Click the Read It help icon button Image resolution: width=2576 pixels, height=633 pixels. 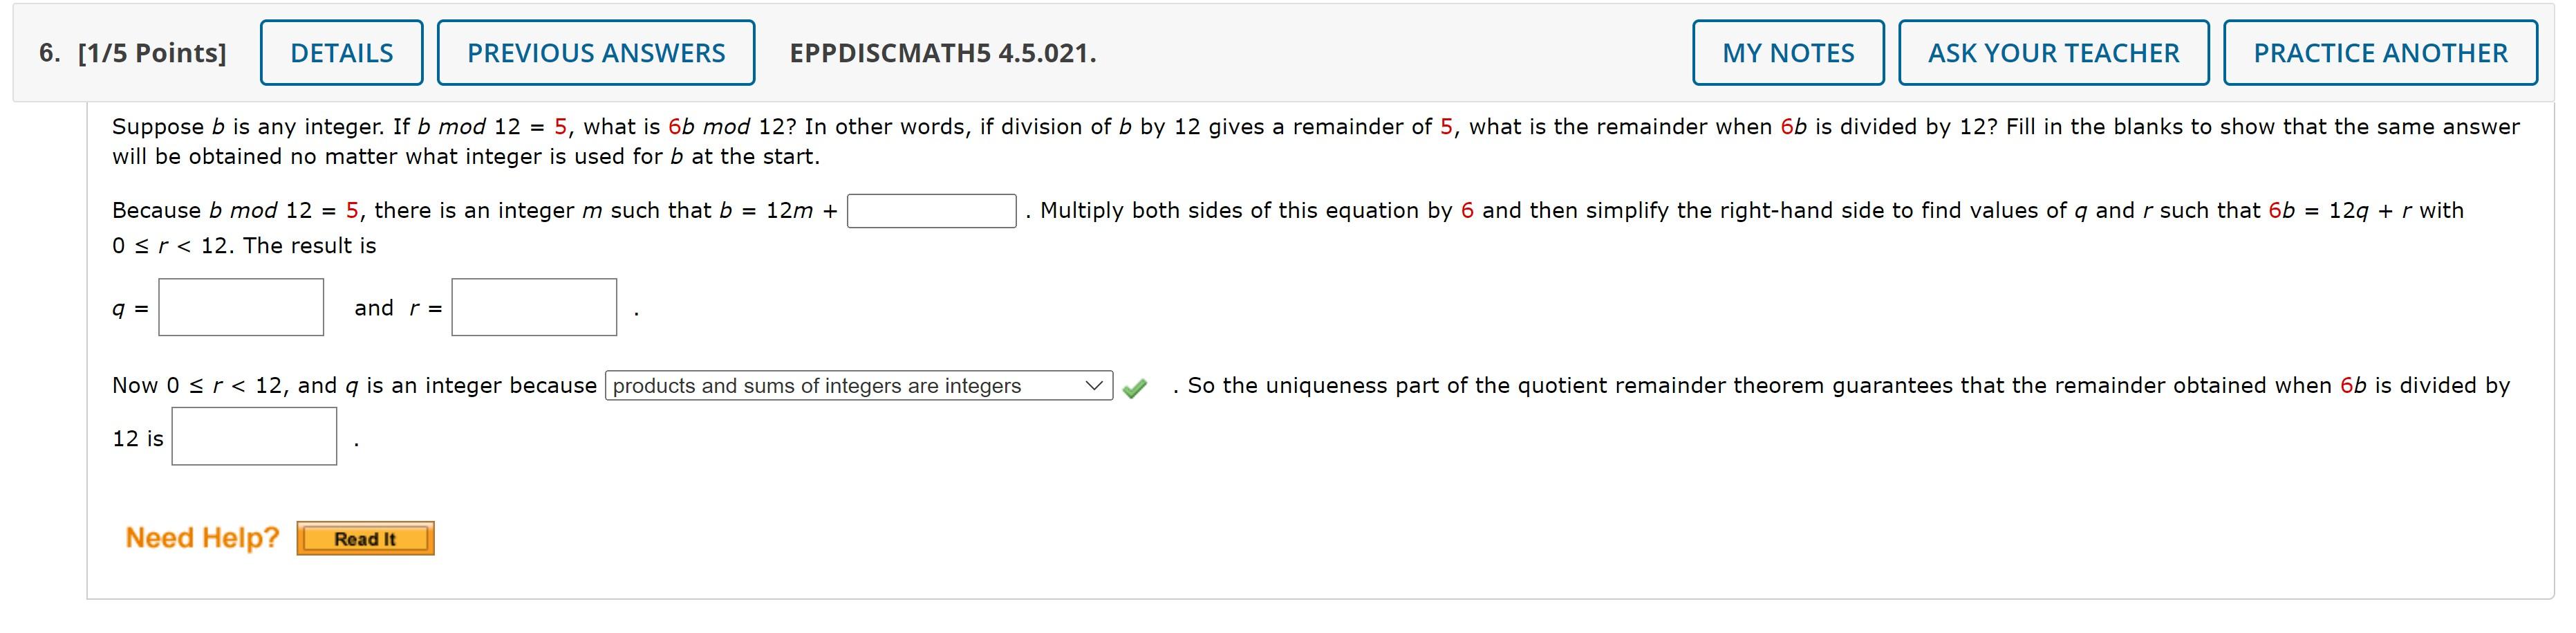point(365,538)
